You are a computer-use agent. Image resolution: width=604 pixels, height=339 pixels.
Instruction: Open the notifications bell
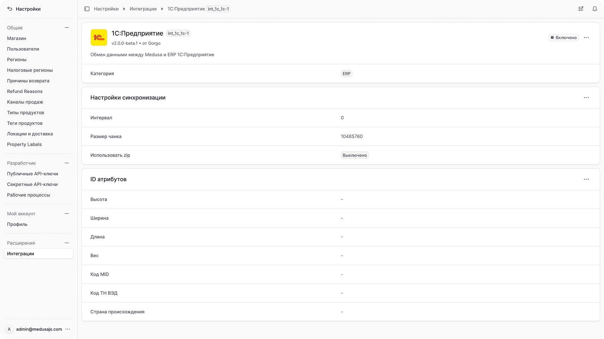click(x=595, y=9)
